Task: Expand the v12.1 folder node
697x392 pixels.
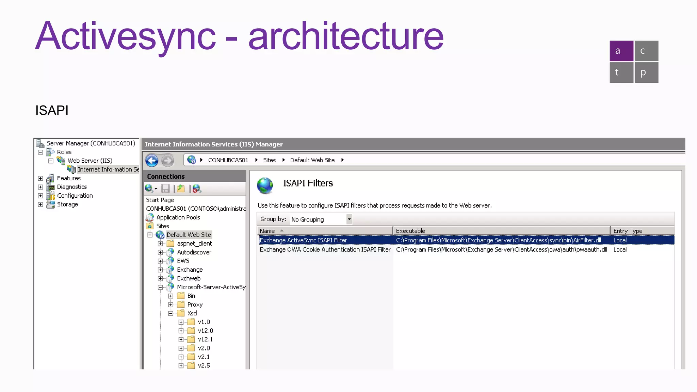Action: [x=181, y=340]
